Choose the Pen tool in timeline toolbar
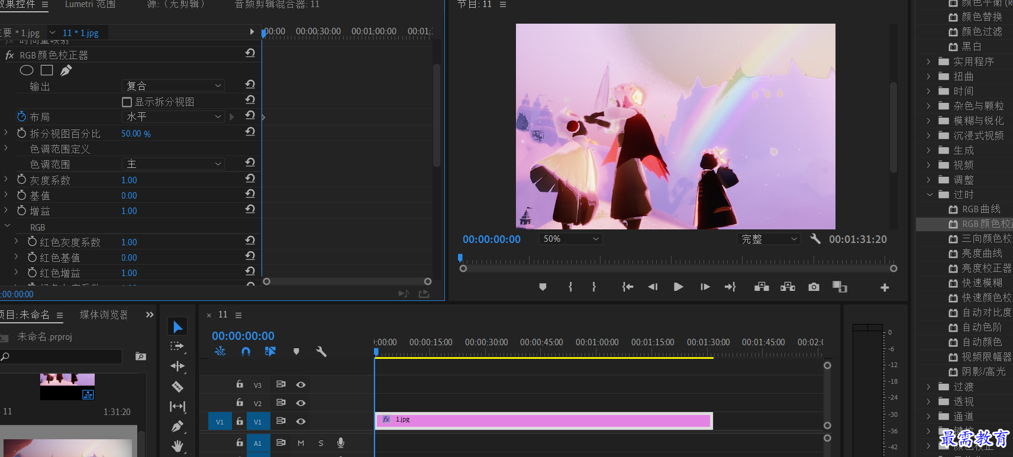This screenshot has height=457, width=1013. click(x=178, y=426)
